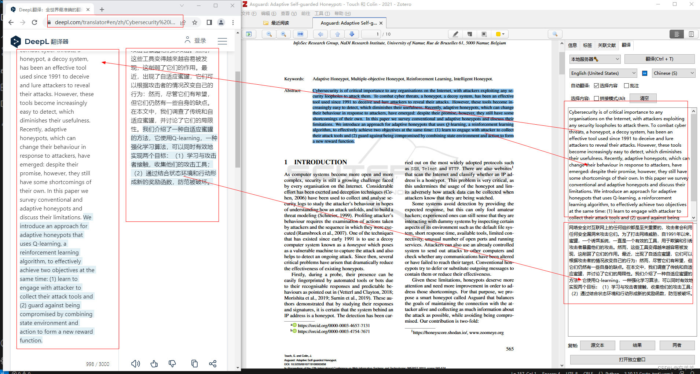Open the 帮助 (H) menu in Zotero
700x374 pixels.
tap(342, 14)
